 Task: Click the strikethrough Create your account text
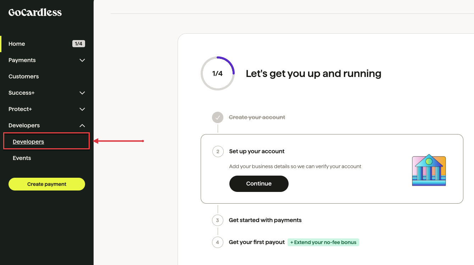click(257, 117)
